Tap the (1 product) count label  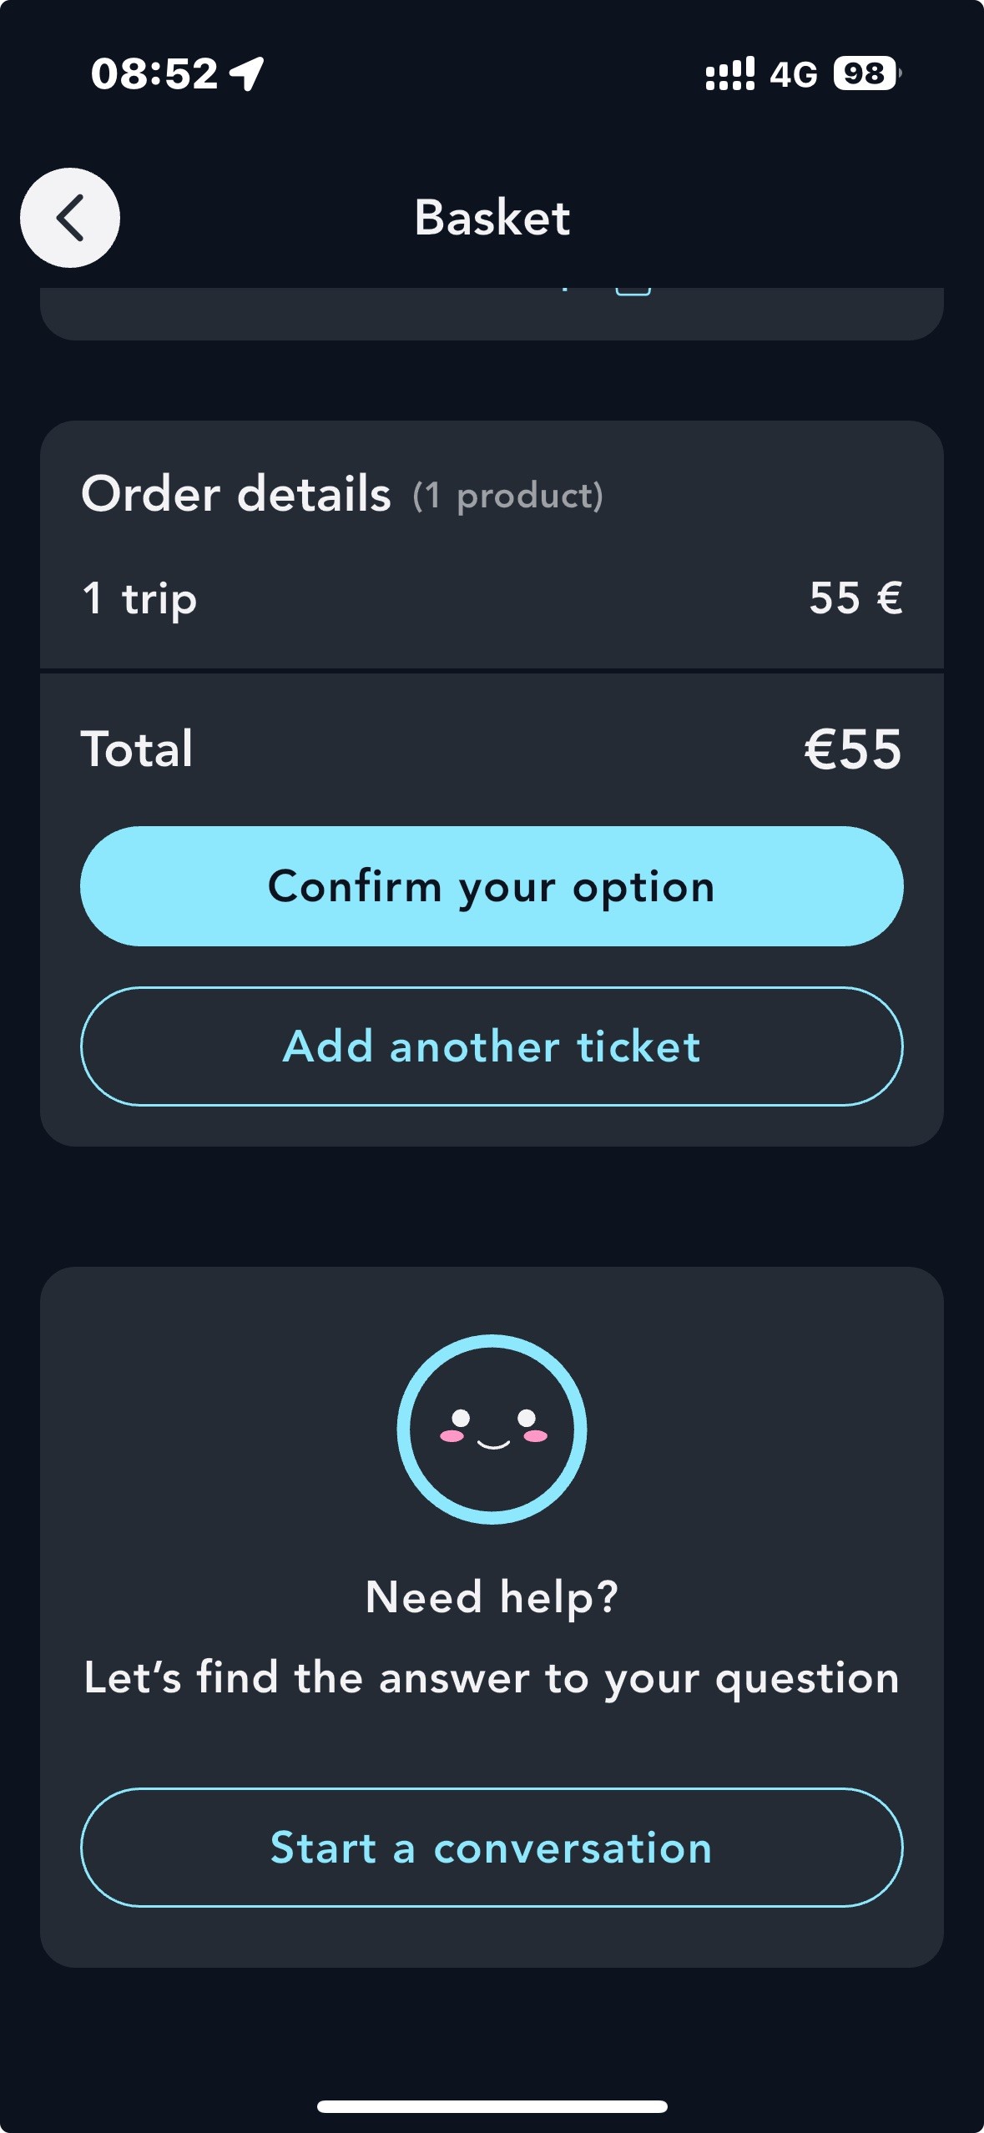[507, 496]
